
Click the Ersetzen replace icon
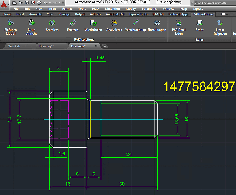tap(73, 23)
